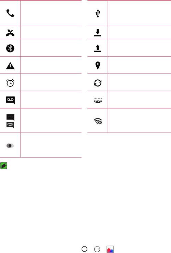This screenshot has width=171, height=253.
Task: Select the keyboard icon
Action: coord(98,100)
